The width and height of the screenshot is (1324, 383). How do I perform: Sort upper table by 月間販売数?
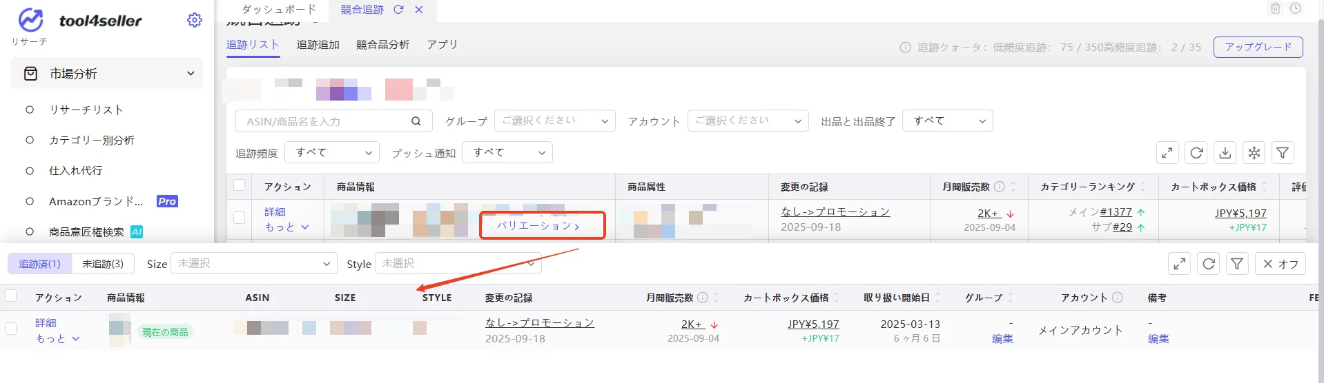tap(1013, 187)
